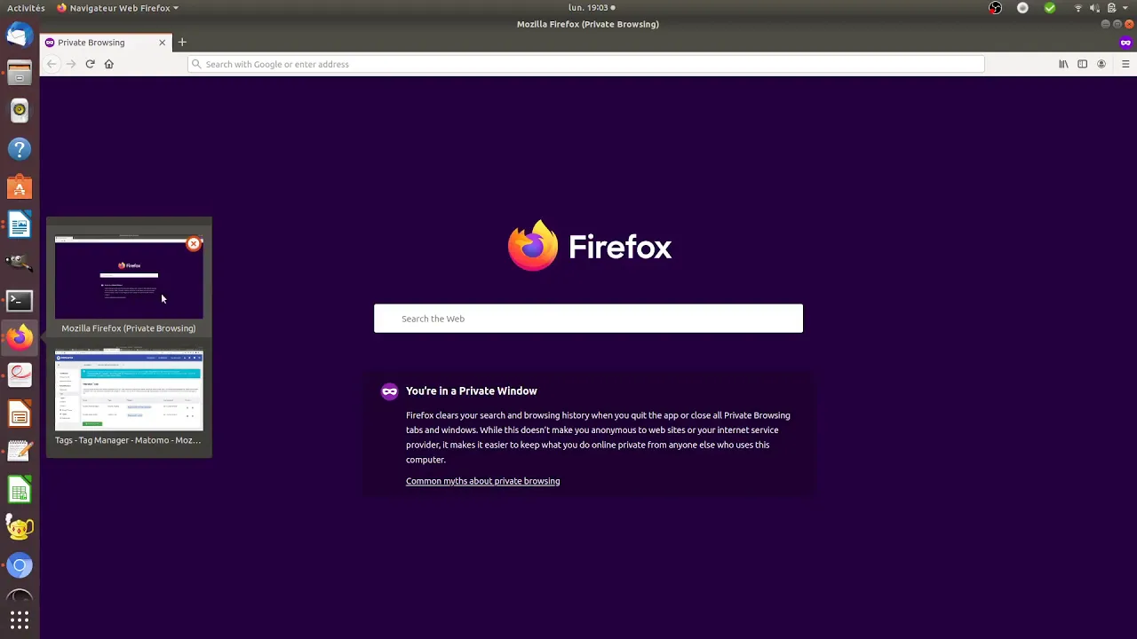Open Files manager from the dock
1137x639 pixels.
tap(20, 73)
